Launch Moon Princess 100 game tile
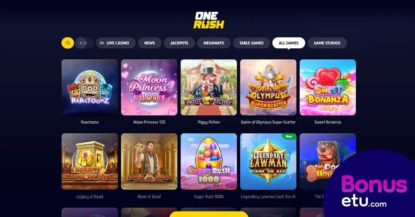This screenshot has width=415, height=217. 149,87
